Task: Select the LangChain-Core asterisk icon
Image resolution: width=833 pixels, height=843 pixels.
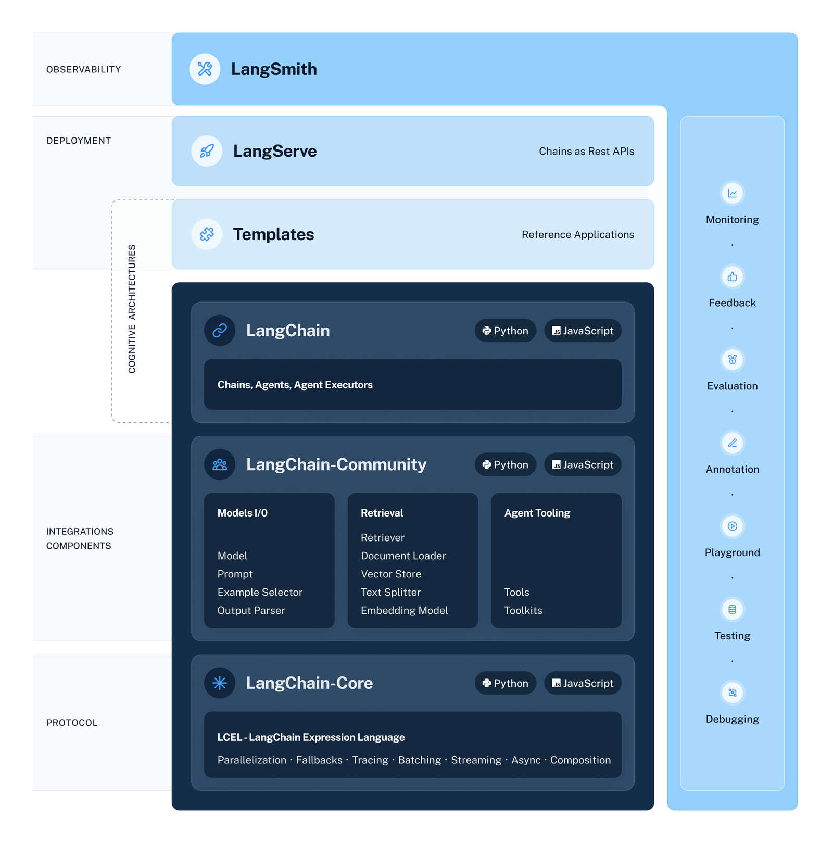Action: [219, 683]
